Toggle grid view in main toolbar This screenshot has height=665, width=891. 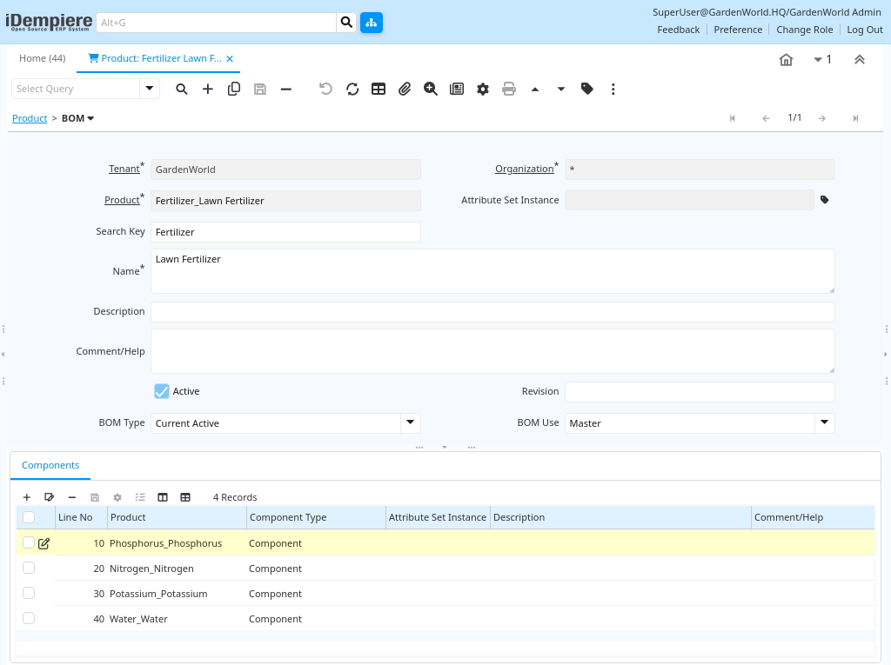pyautogui.click(x=379, y=90)
